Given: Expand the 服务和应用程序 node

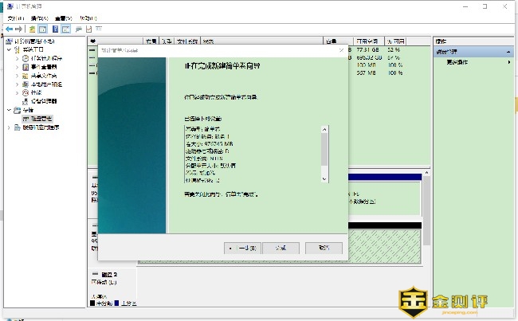Looking at the screenshot, I should 9,127.
